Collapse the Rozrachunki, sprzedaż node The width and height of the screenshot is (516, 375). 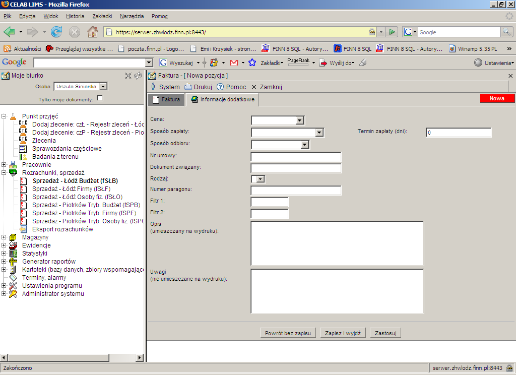[x=4, y=172]
